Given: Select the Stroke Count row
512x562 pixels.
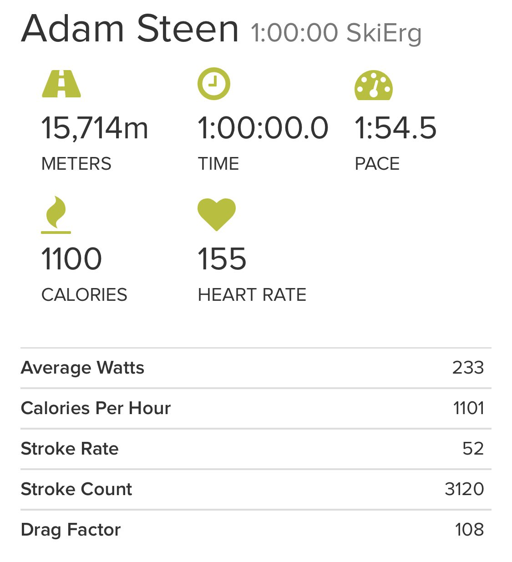Looking at the screenshot, I should click(x=256, y=489).
